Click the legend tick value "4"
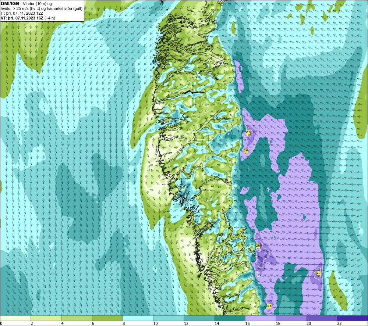Screen dimensions: 368x326 tap(63, 323)
